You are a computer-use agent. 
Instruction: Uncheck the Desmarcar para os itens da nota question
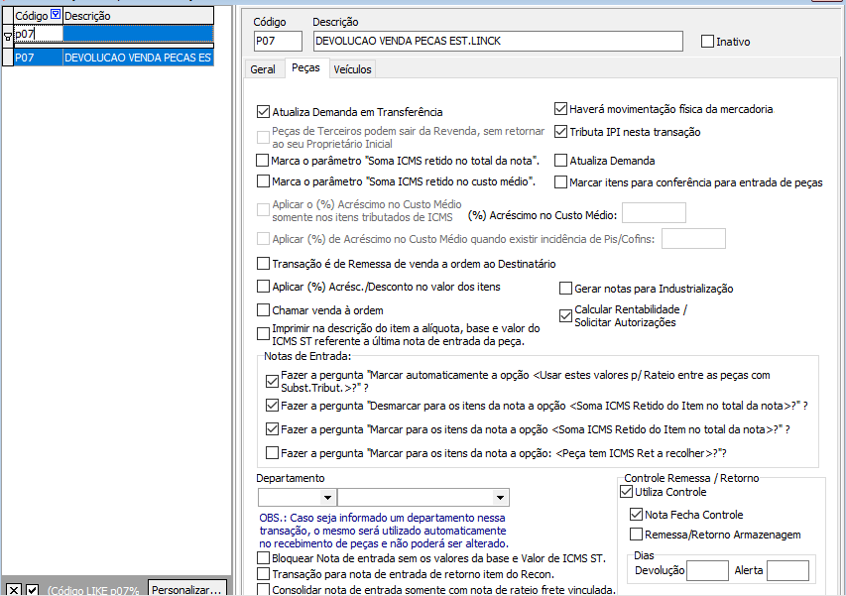tap(272, 405)
